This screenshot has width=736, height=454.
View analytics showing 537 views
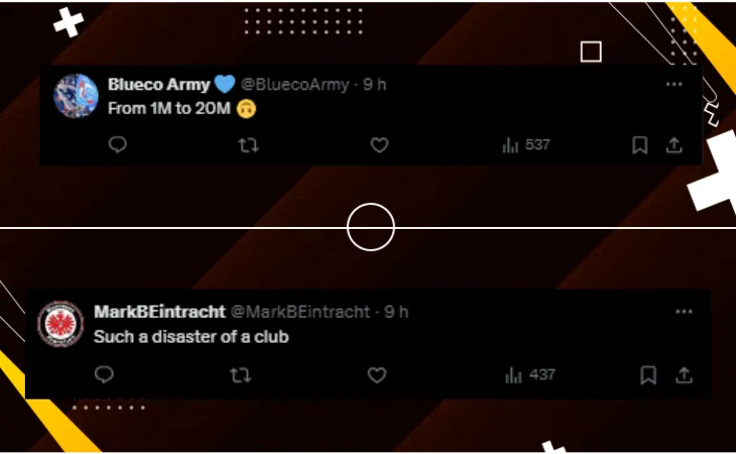point(526,145)
